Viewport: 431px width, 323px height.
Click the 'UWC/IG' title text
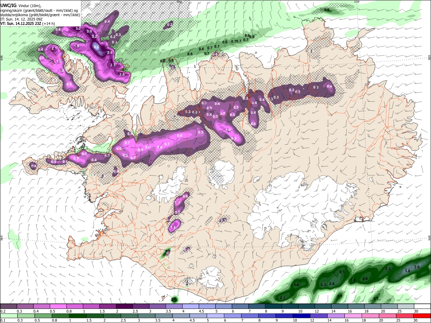[x=8, y=5]
